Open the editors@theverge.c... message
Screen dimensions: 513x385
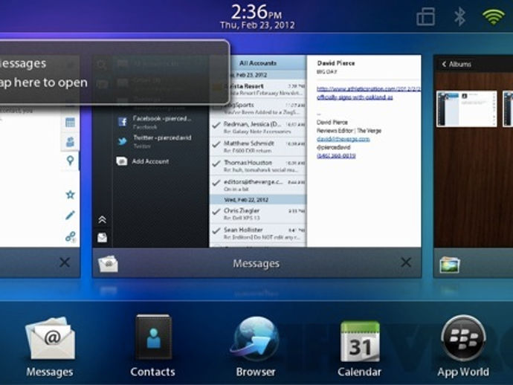coord(258,185)
